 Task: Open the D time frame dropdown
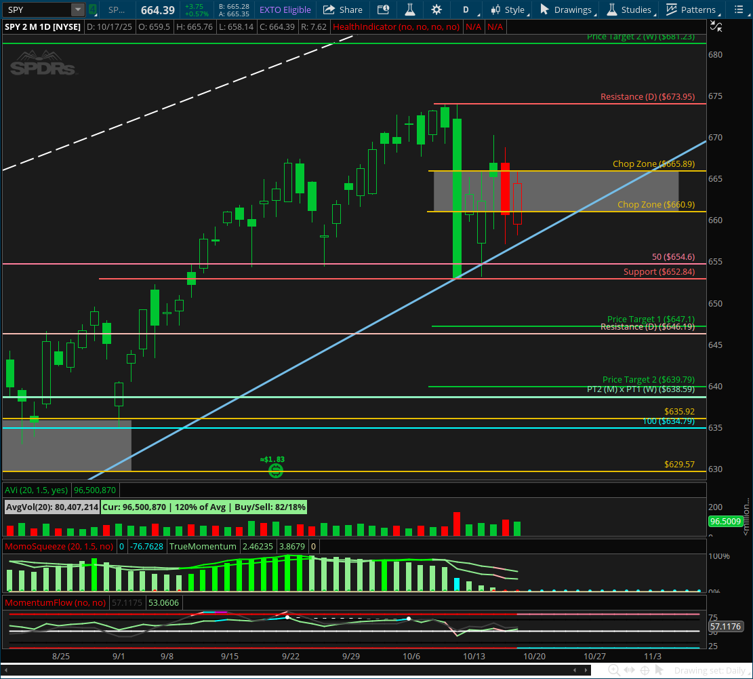click(467, 9)
